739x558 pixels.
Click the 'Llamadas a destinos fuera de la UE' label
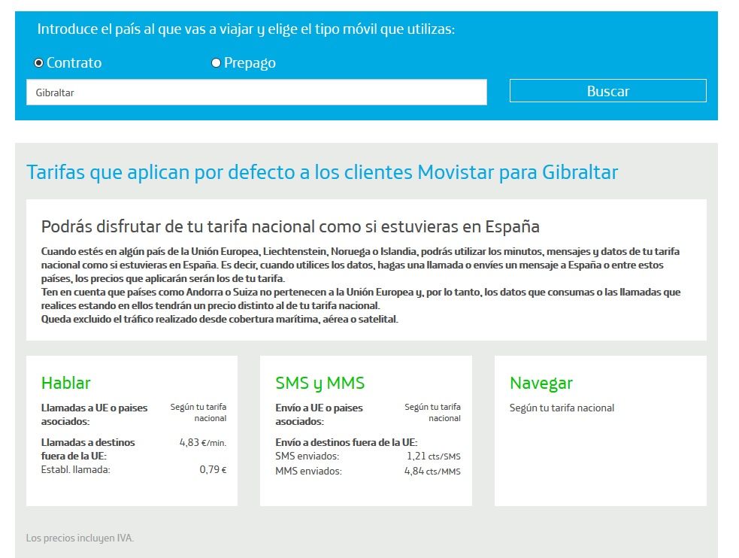(88, 449)
